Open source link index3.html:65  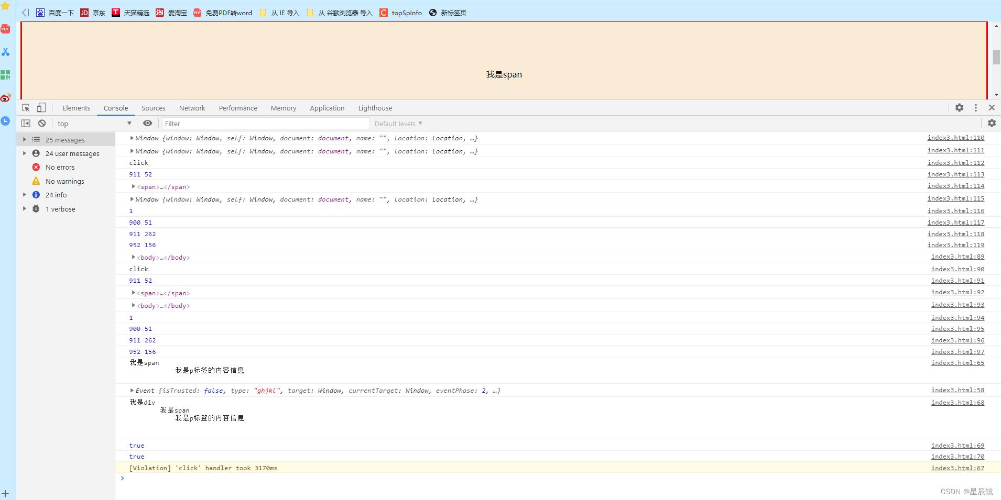click(x=958, y=363)
